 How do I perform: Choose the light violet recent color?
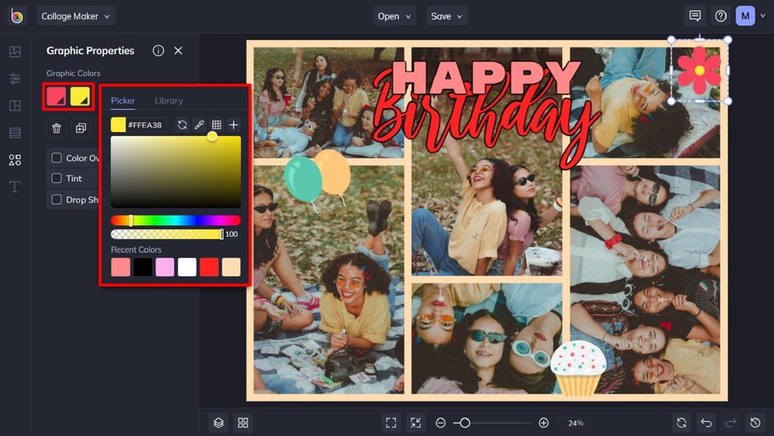click(165, 267)
